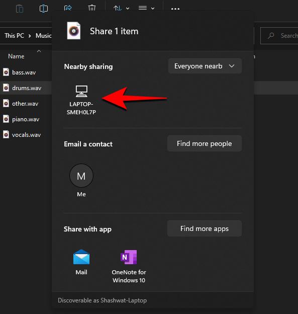298x314 pixels.
Task: Click the Rename icon in the toolbar
Action: [x=44, y=9]
